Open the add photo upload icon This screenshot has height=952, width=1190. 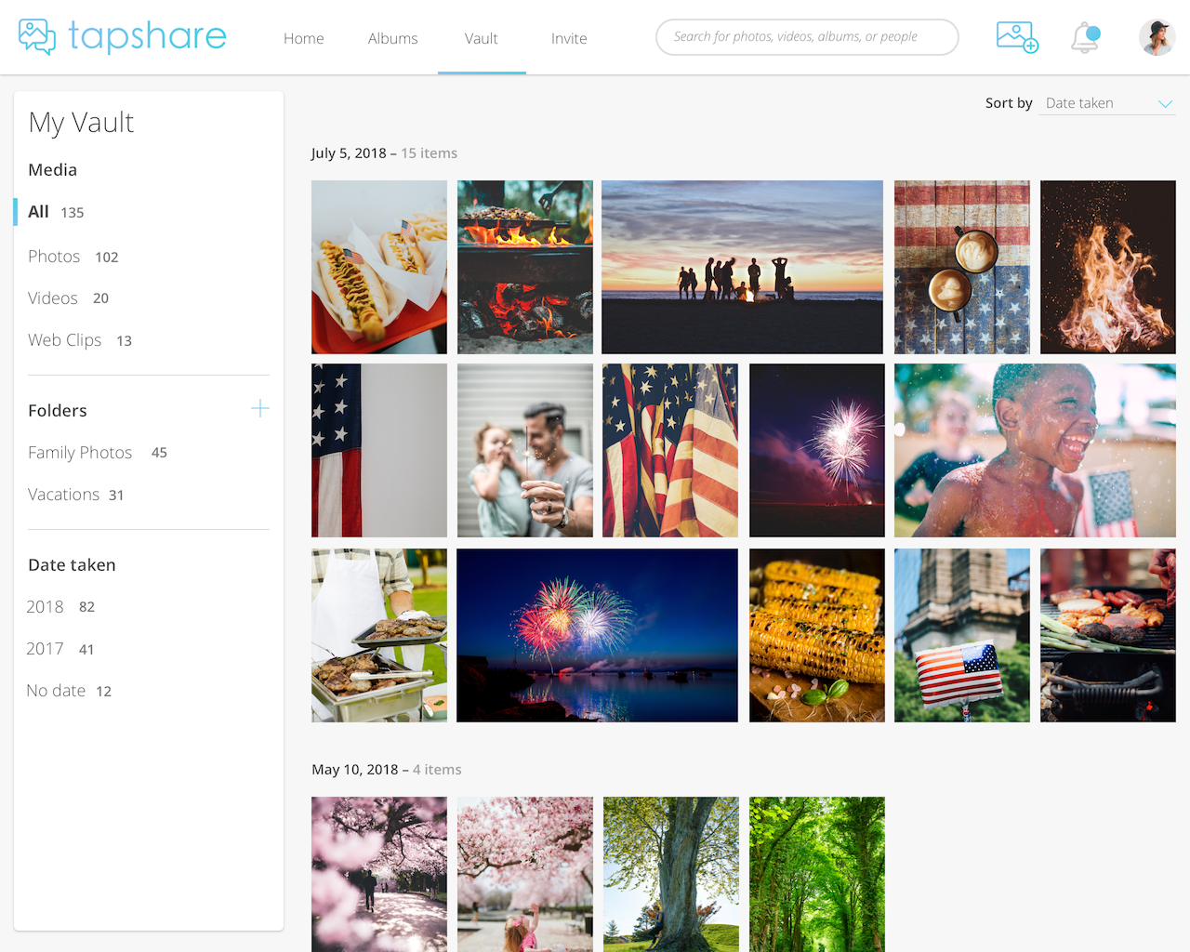1017,37
